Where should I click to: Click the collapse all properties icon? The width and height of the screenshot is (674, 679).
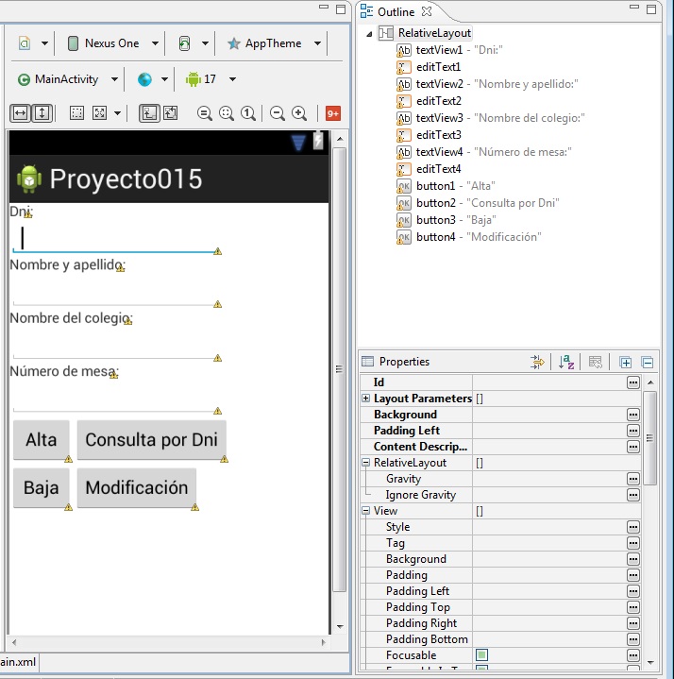[648, 362]
